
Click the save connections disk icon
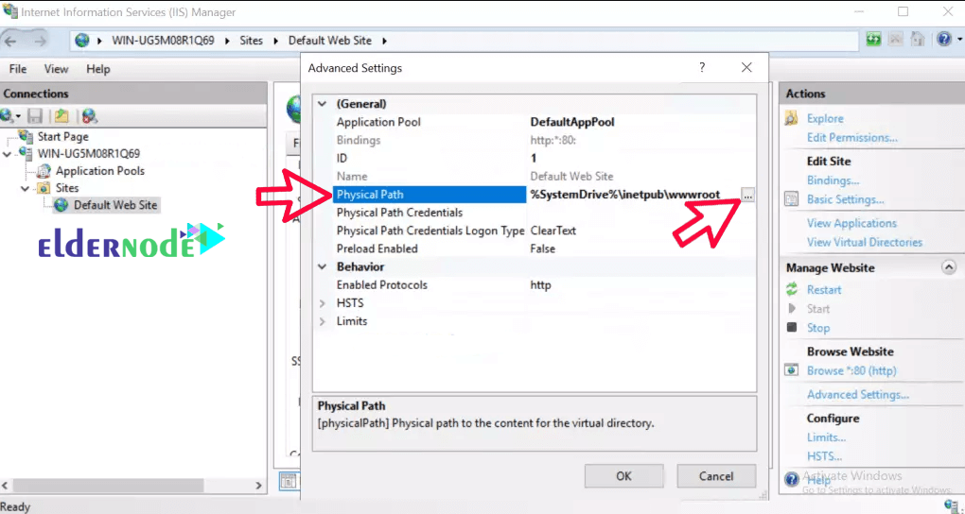[35, 115]
